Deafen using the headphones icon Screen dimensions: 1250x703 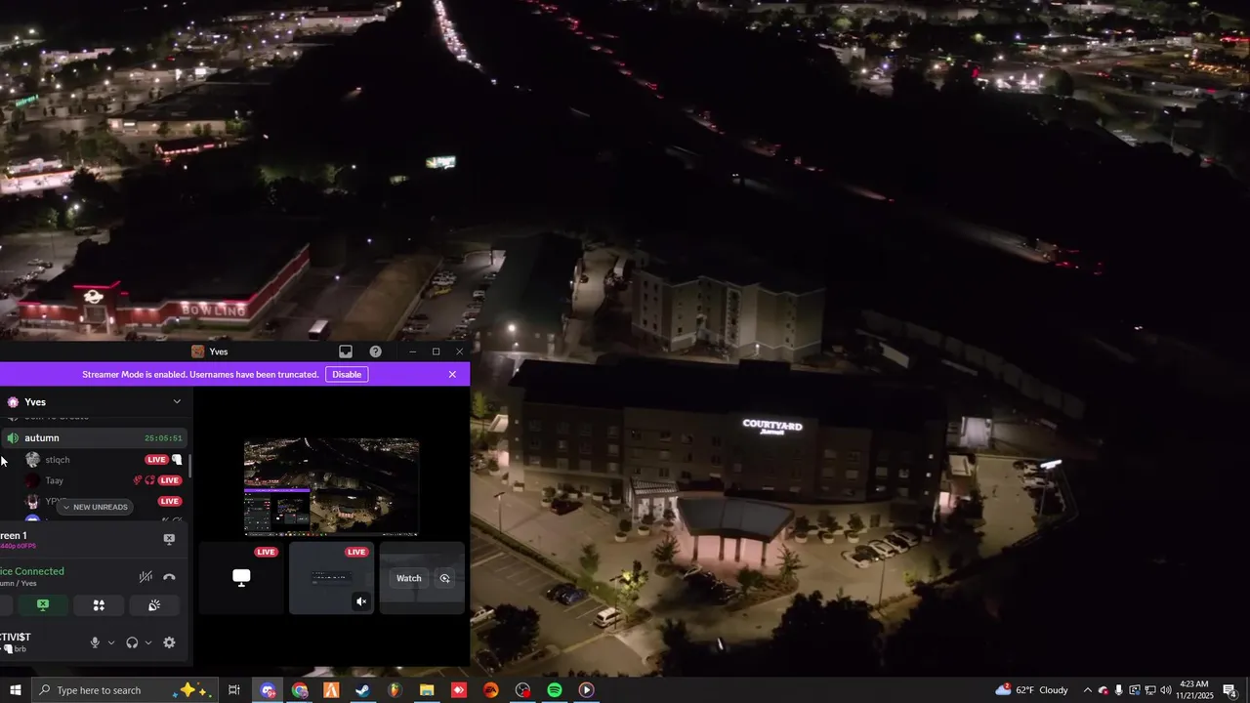132,642
